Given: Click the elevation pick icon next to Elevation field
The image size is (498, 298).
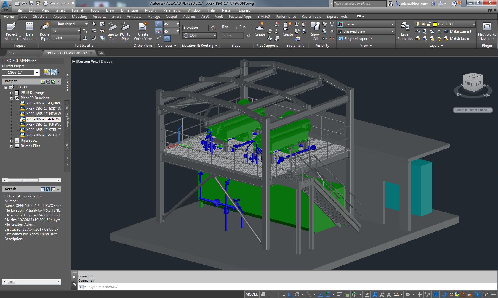Looking at the screenshot, I should coord(213,28).
